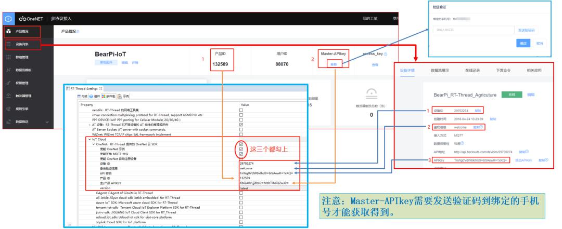Expand the 数据推送 sidebar menu chevron
The image size is (562, 229).
[47, 122]
